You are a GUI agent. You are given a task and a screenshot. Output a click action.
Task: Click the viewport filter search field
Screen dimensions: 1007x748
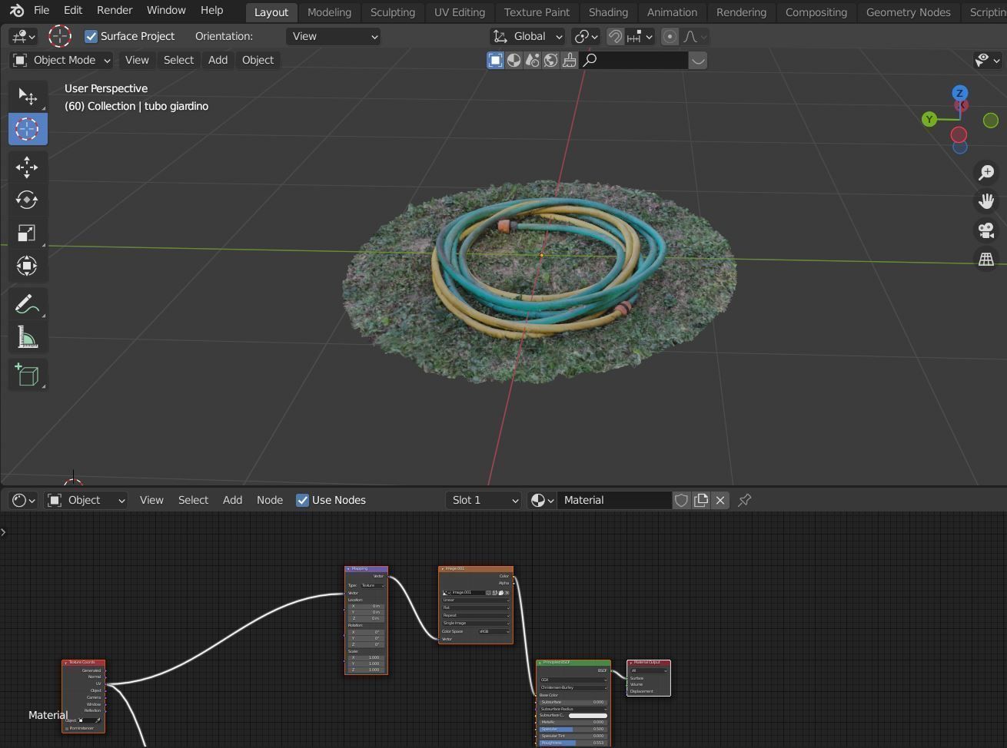634,60
